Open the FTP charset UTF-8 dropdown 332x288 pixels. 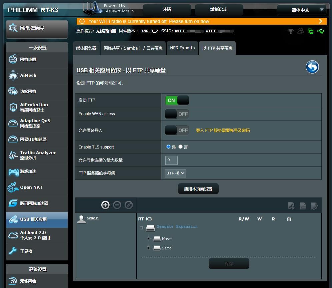pyautogui.click(x=175, y=173)
